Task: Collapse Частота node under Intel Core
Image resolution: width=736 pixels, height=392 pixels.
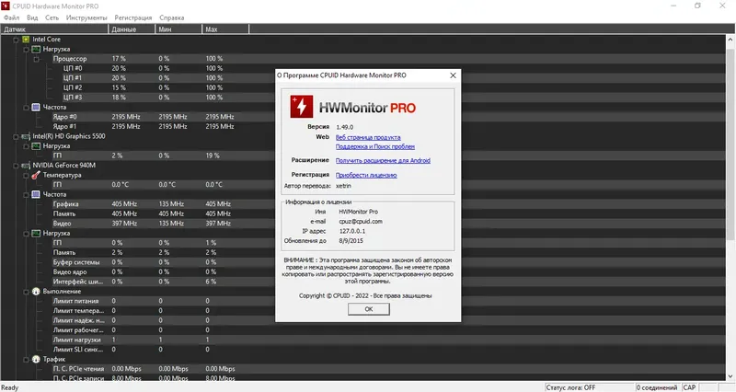Action: point(27,108)
